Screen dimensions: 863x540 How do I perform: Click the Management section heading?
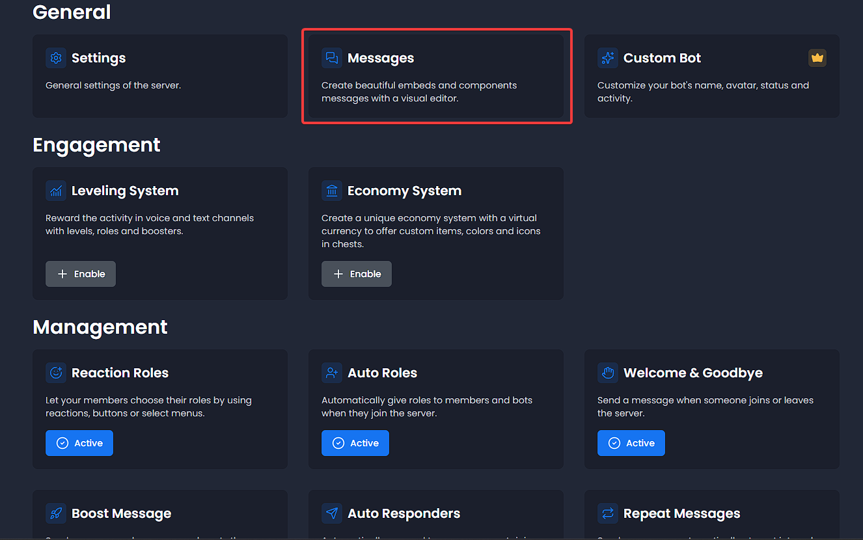tap(100, 327)
